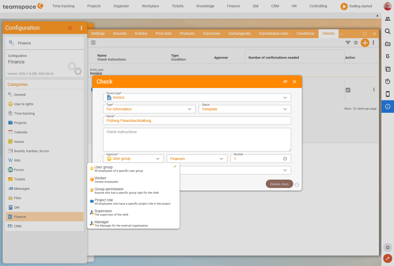Add a new check with orange plus button

click(365, 43)
